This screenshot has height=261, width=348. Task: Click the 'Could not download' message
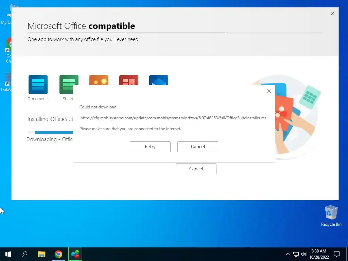(98, 107)
